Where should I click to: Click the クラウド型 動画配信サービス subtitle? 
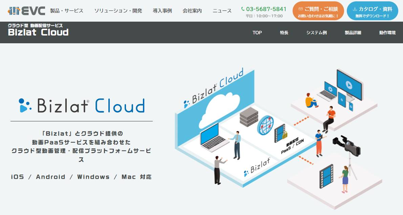[35, 25]
